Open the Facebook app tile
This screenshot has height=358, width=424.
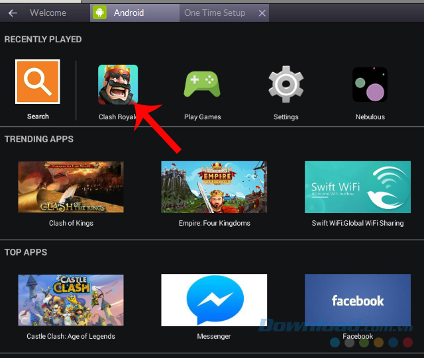tap(358, 300)
